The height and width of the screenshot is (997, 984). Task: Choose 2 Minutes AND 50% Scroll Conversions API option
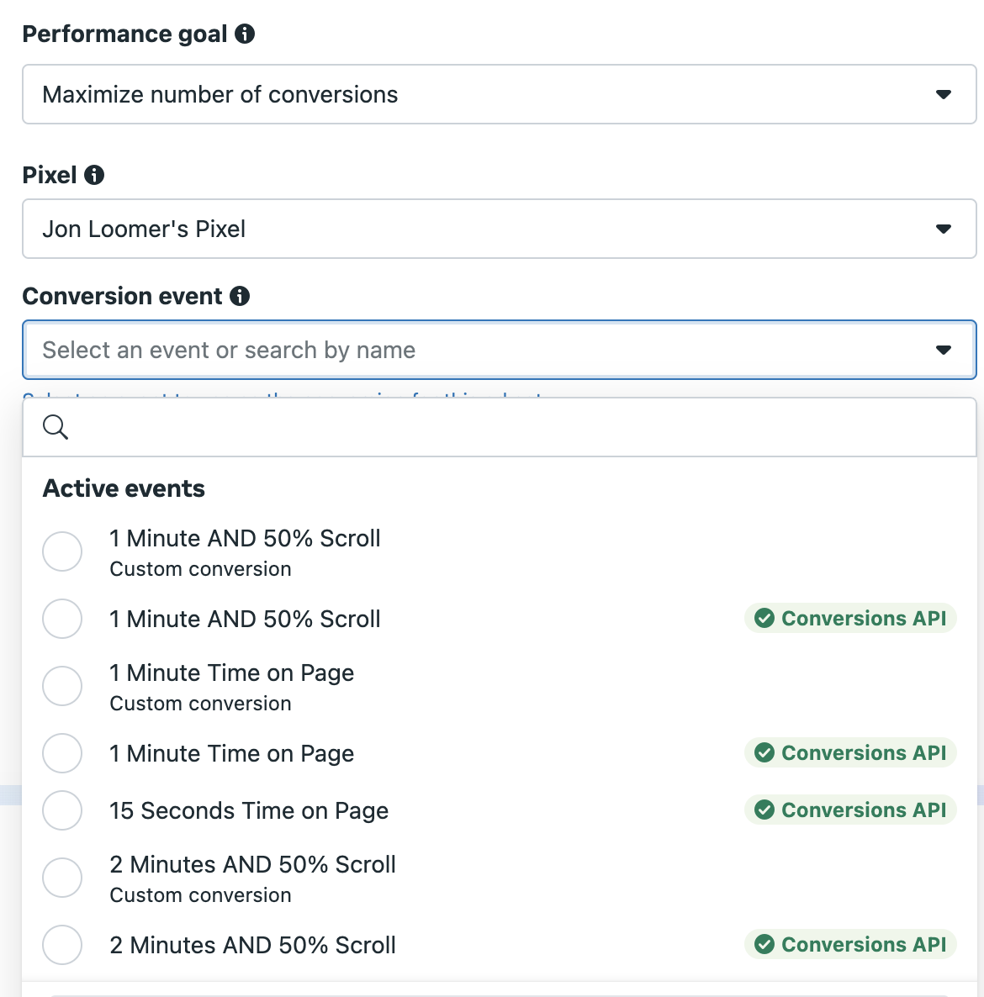click(500, 945)
